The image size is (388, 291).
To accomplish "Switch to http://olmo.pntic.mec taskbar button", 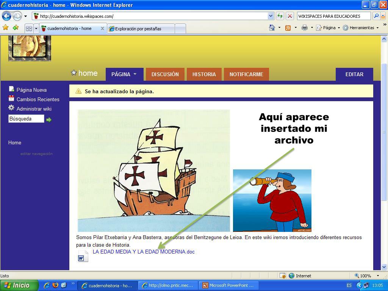I will 168,285.
